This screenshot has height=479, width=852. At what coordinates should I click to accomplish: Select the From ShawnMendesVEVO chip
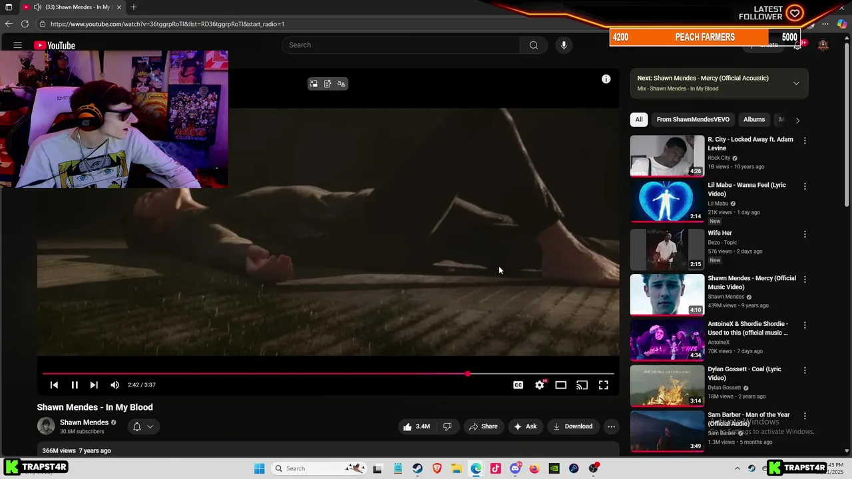[x=693, y=120]
